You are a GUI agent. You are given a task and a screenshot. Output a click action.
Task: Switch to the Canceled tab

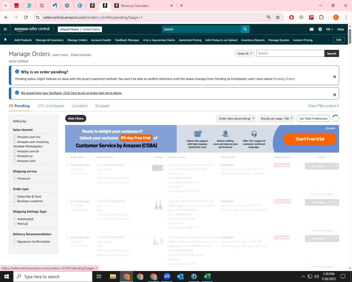[79, 106]
